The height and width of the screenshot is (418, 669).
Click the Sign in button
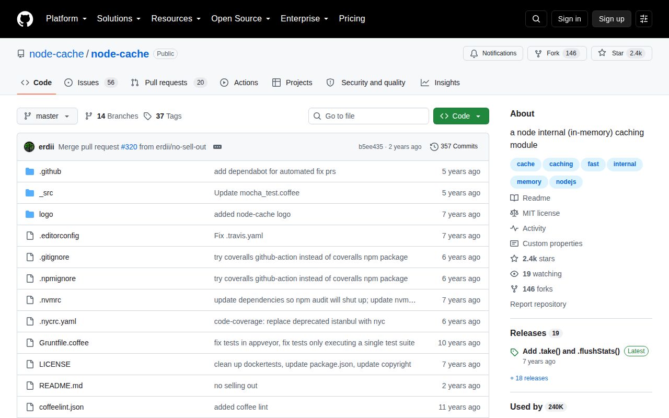pyautogui.click(x=569, y=19)
